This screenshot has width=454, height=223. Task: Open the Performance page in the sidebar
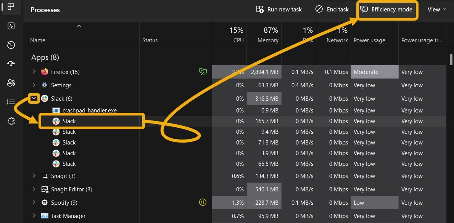(11, 26)
